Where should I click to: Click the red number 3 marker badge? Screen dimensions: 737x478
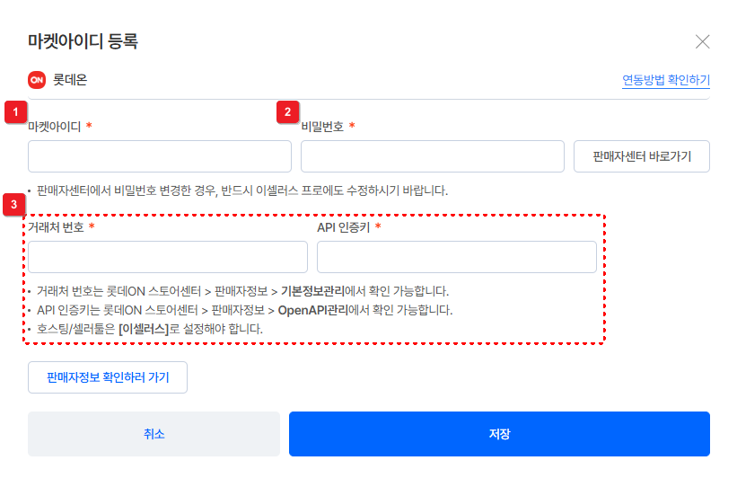(14, 204)
